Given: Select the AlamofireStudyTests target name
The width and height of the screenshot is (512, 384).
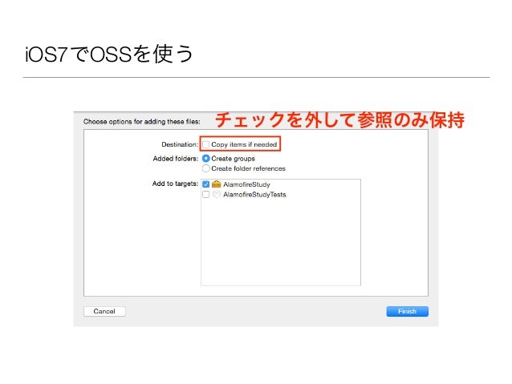Looking at the screenshot, I should tap(254, 195).
